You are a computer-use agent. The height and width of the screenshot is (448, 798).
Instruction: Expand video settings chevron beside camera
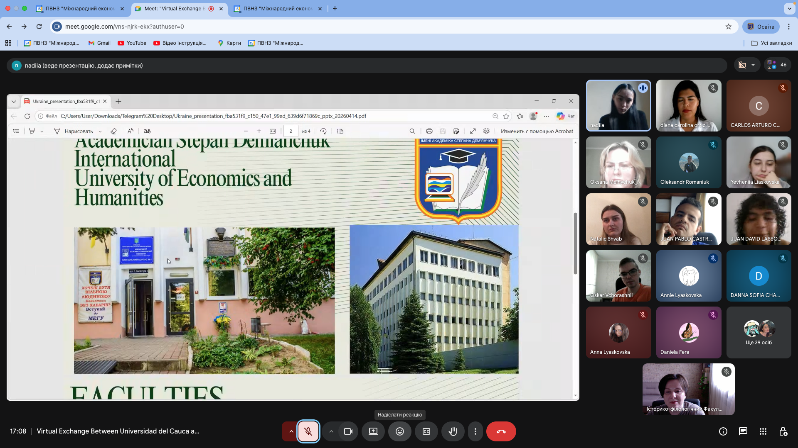coord(331,431)
